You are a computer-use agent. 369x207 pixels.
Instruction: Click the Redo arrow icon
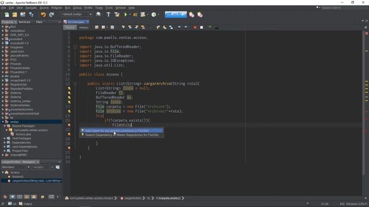51,14
